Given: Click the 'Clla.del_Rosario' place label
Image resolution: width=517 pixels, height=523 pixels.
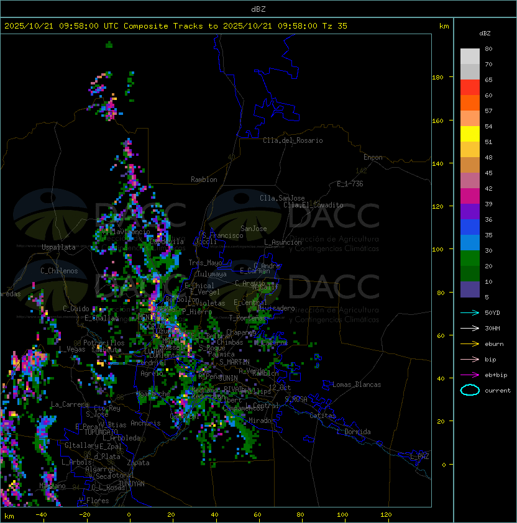Looking at the screenshot, I should tap(293, 140).
